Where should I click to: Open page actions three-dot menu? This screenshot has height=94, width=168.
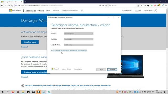click(x=100, y=5)
